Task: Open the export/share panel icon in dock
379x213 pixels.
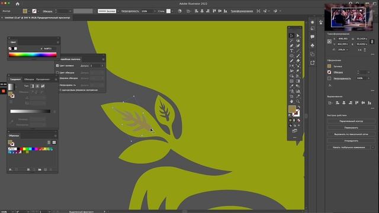Action: tap(313, 63)
